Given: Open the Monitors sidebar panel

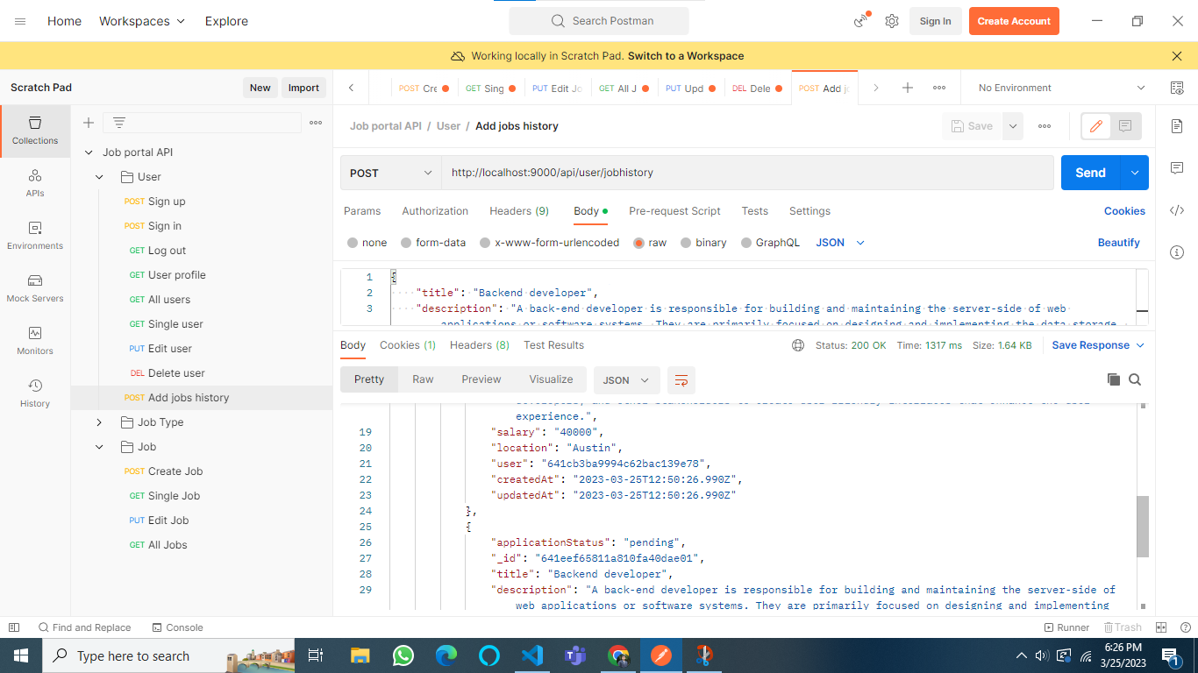Looking at the screenshot, I should pos(35,342).
